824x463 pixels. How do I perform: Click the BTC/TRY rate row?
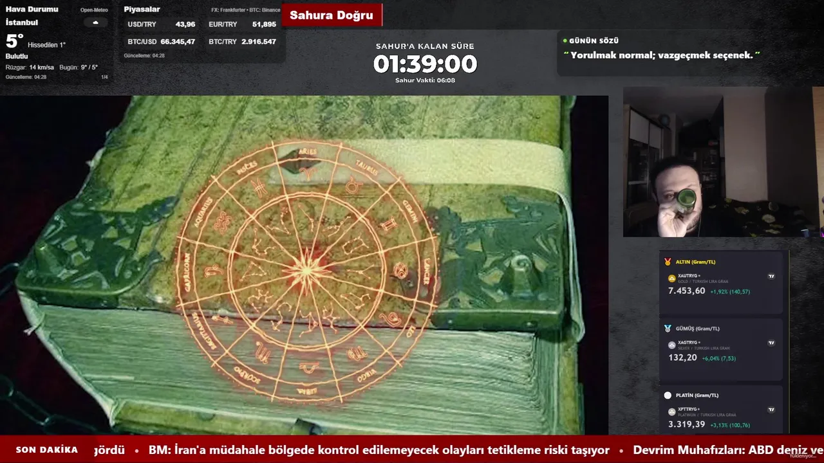pos(242,42)
